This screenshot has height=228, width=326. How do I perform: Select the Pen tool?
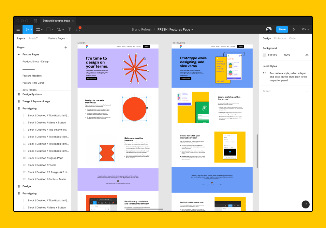click(x=59, y=29)
